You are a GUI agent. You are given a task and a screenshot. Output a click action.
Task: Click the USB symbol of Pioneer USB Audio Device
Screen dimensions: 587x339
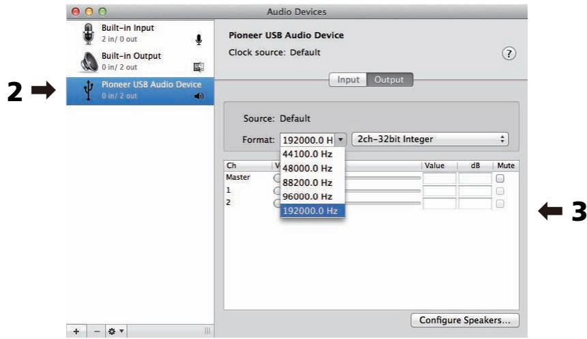88,90
